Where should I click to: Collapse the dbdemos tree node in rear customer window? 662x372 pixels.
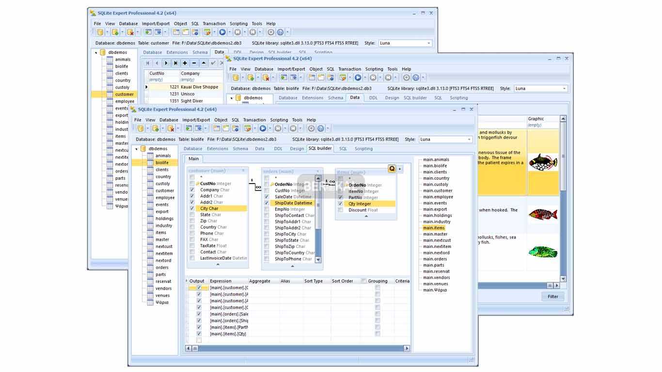click(96, 52)
